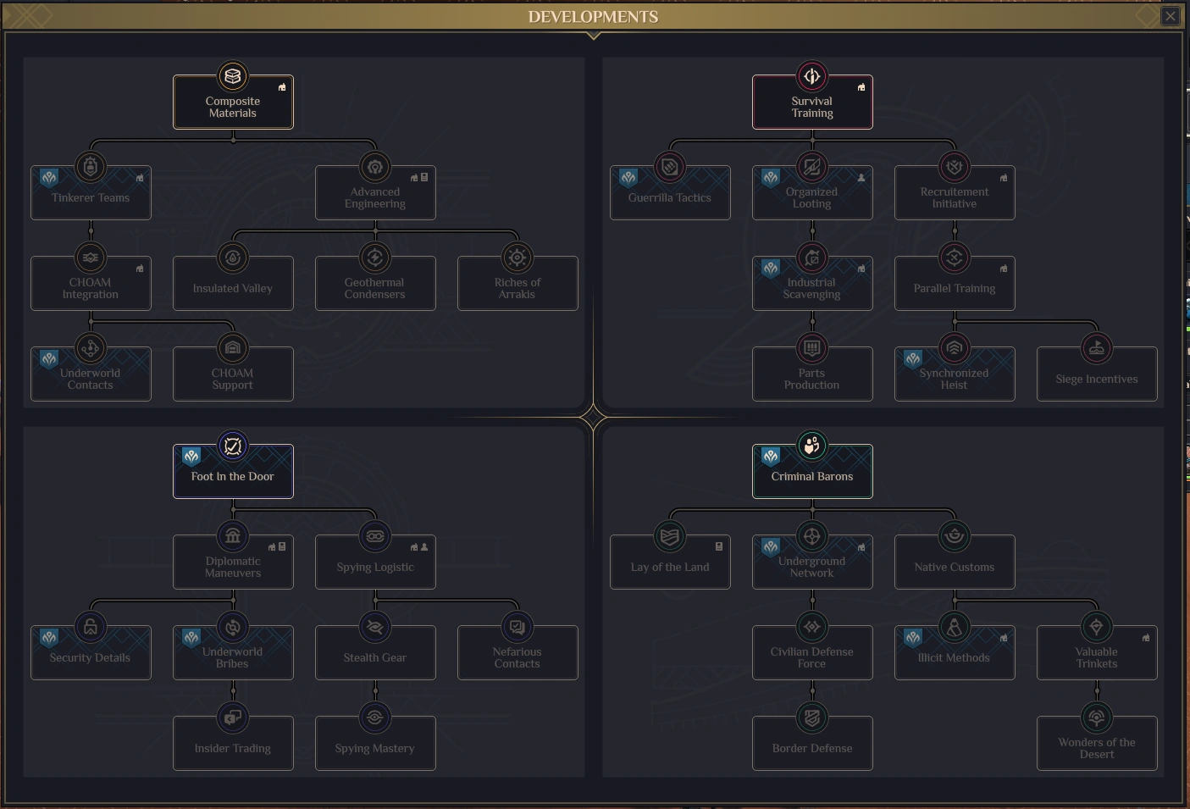The image size is (1190, 809).
Task: Select the Underworld Contacts node icon
Action: [x=91, y=348]
